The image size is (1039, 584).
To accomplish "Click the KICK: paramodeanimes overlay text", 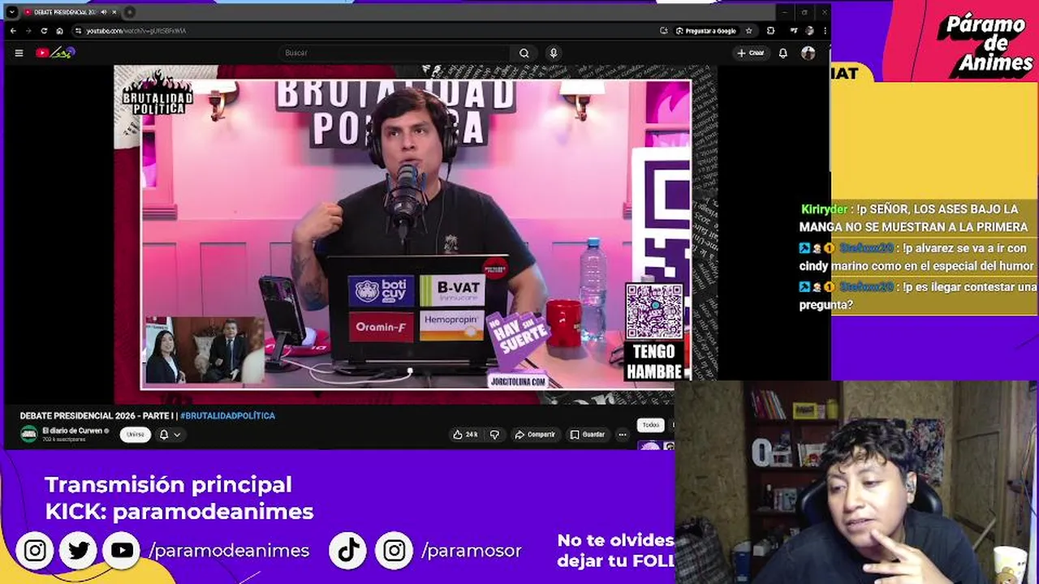I will [179, 512].
